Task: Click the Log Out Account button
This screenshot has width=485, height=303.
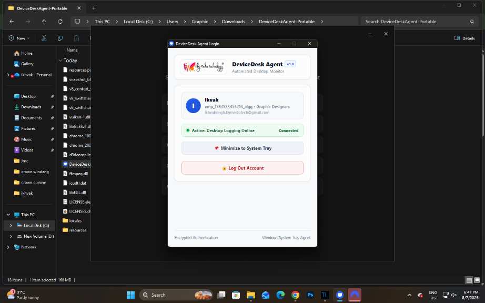Action: click(242, 168)
